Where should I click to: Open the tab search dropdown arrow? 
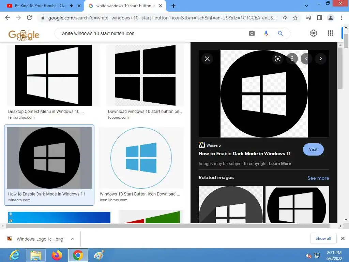click(306, 6)
